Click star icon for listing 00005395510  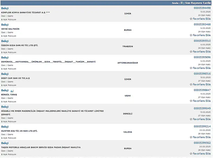(191, 51)
